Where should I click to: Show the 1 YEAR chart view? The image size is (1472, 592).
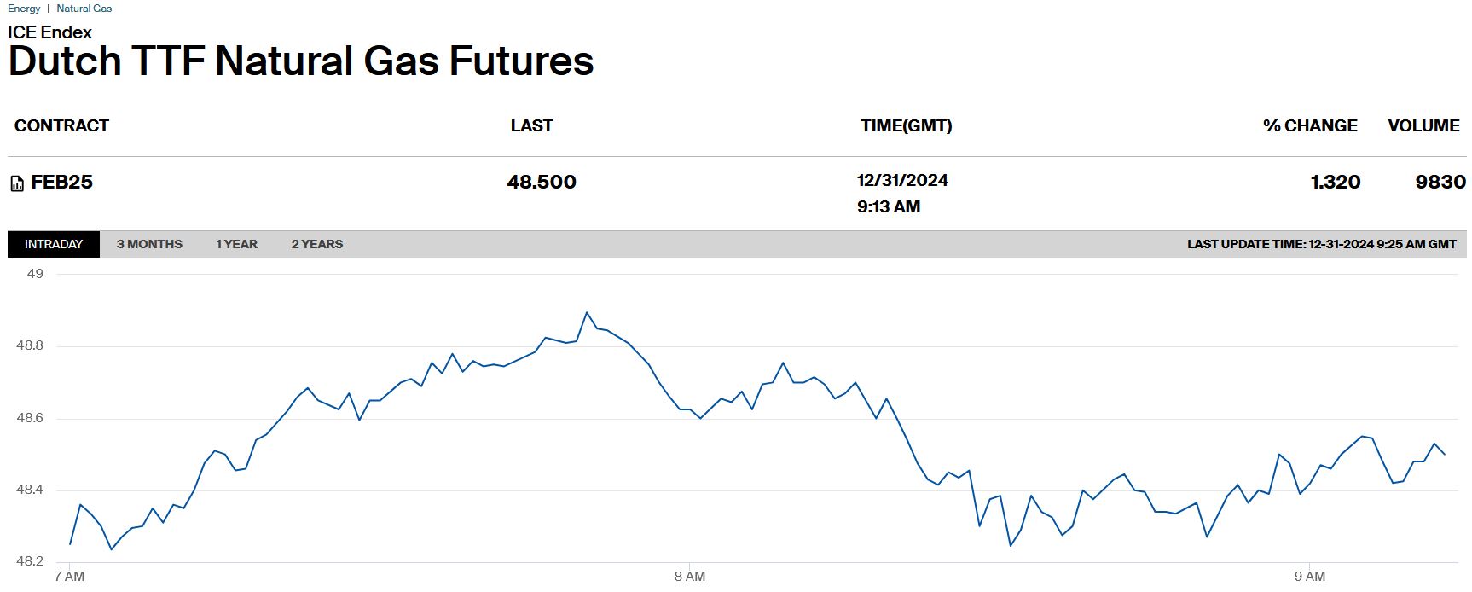(x=236, y=244)
